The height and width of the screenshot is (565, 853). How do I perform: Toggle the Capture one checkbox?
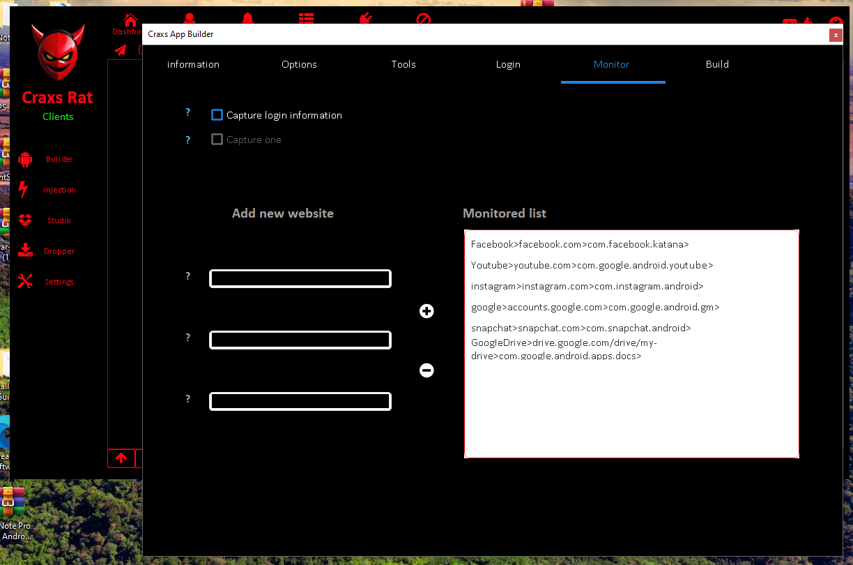[217, 140]
